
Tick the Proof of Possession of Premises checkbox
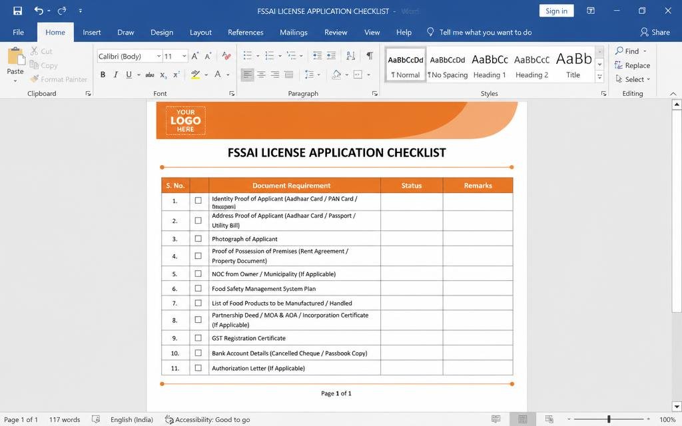[x=198, y=256]
